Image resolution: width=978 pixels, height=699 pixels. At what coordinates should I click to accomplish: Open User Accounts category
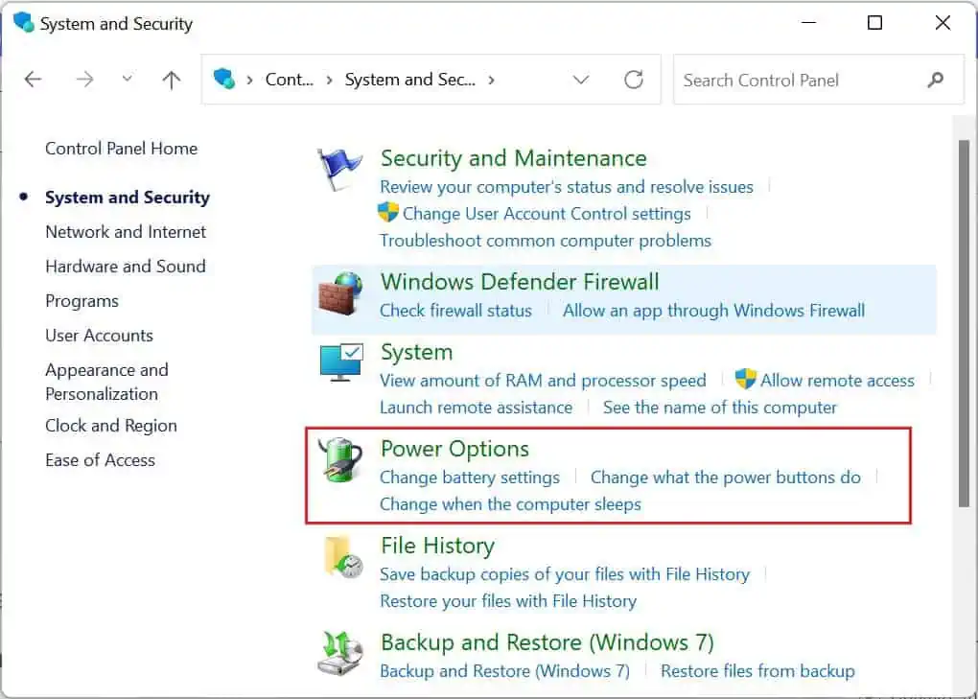click(x=99, y=336)
